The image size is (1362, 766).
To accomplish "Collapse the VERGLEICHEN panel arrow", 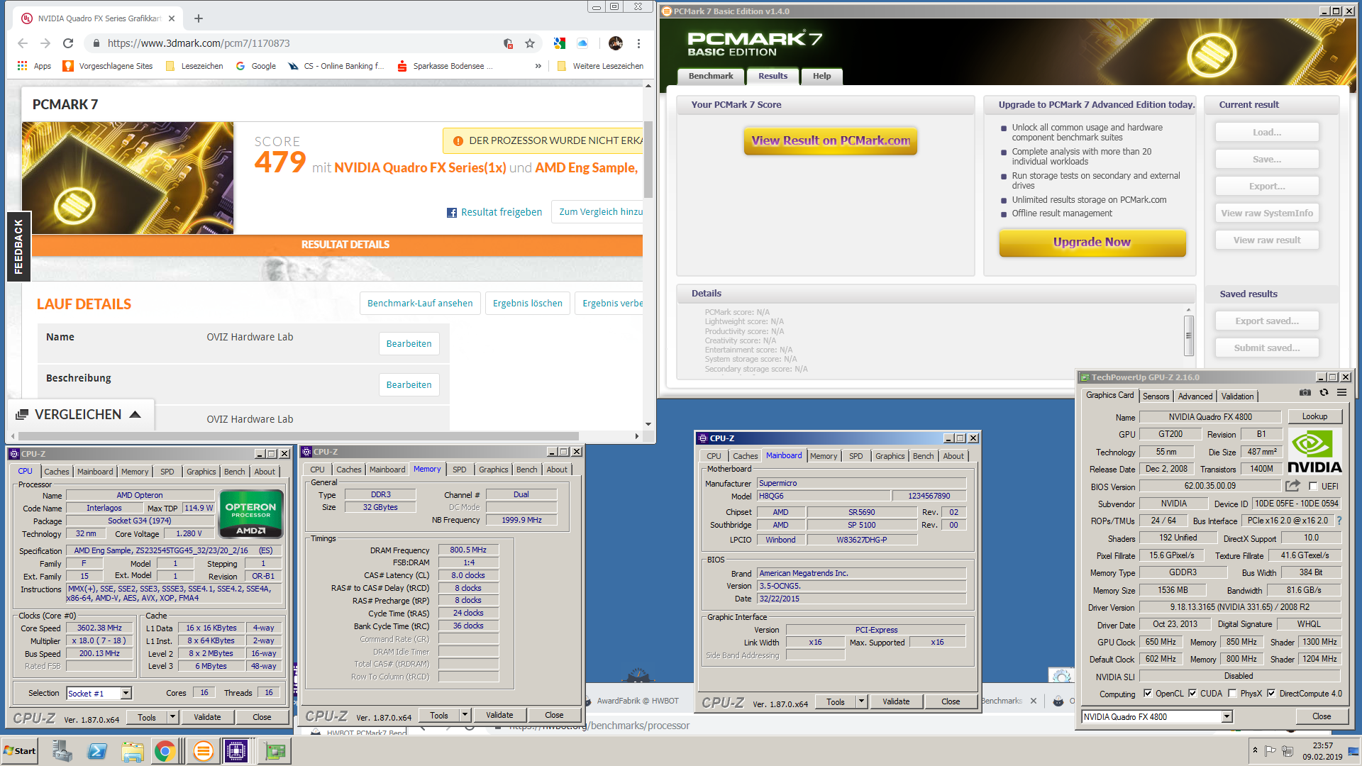I will [135, 414].
